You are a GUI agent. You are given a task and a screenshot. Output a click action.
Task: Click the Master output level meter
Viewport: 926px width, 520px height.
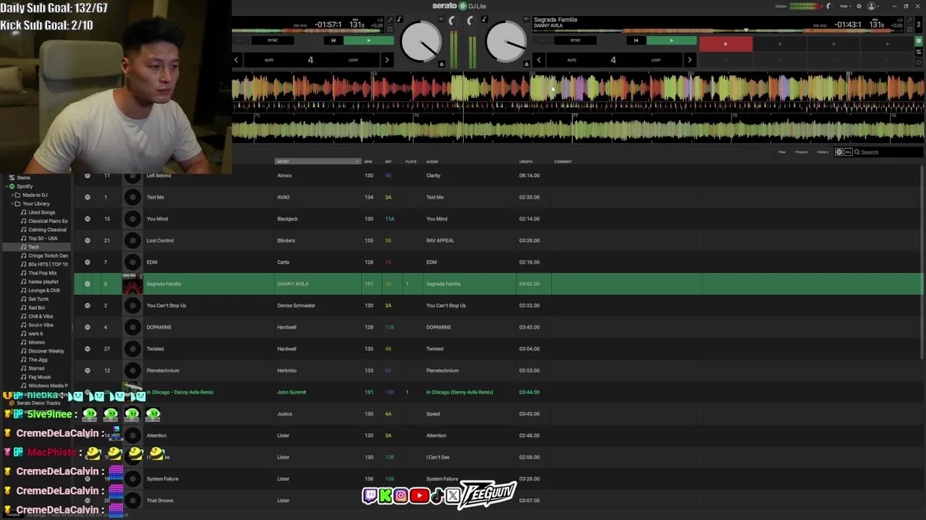pos(806,6)
